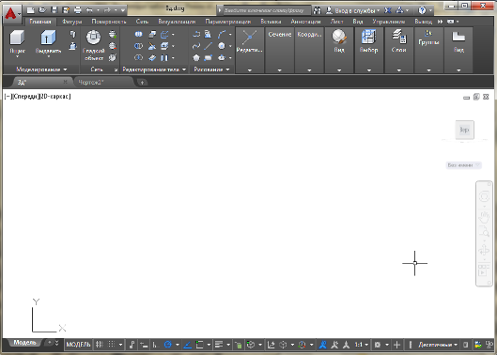
Task: Click the keyword search input field
Action: click(267, 10)
